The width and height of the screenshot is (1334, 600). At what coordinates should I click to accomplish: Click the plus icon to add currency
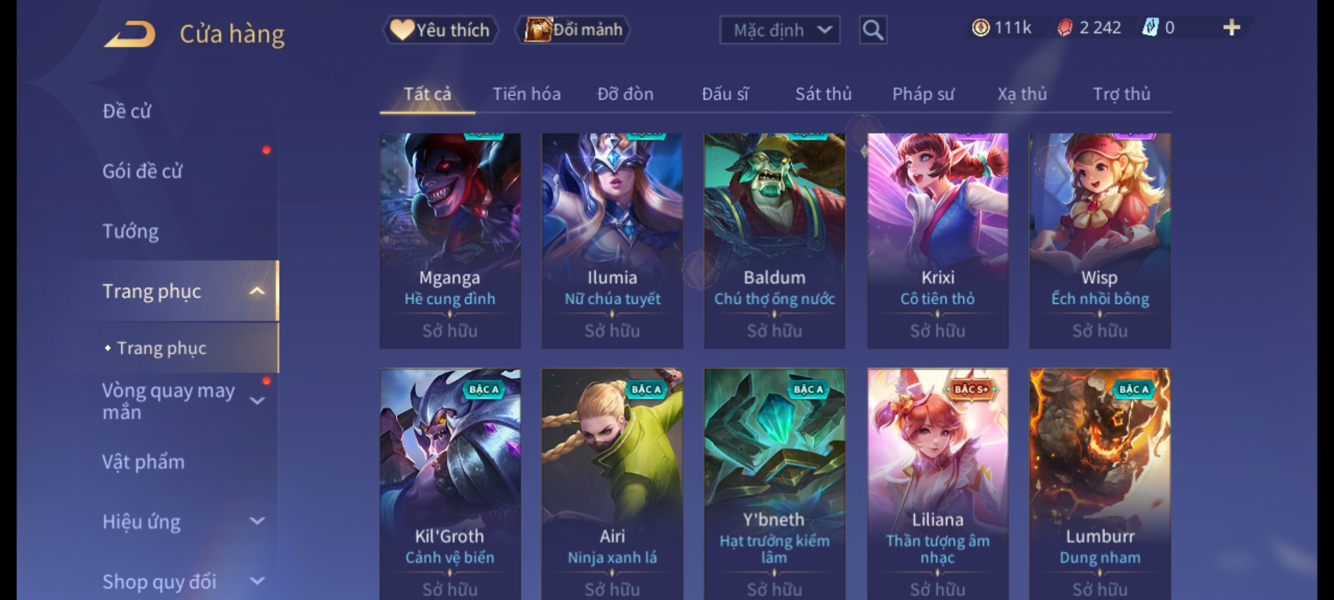click(1231, 27)
